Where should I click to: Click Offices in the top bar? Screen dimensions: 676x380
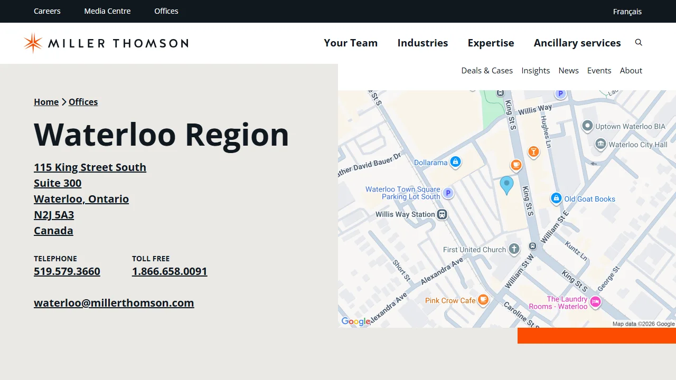pyautogui.click(x=166, y=11)
